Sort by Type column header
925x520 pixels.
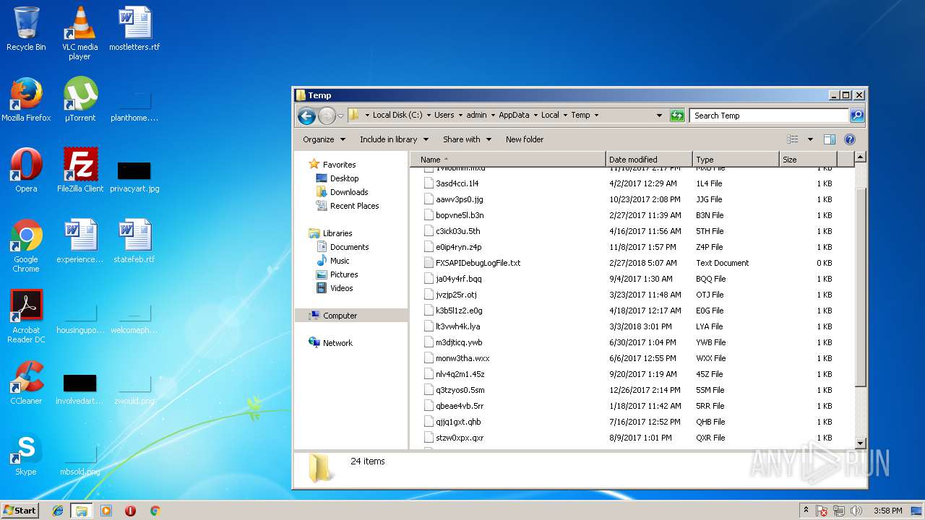(736, 160)
